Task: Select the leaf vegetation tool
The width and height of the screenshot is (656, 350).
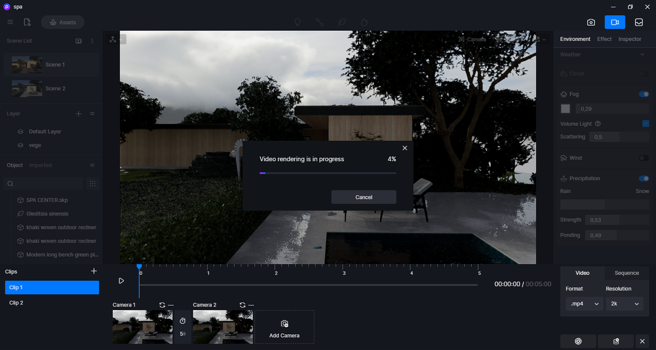Action: point(342,22)
